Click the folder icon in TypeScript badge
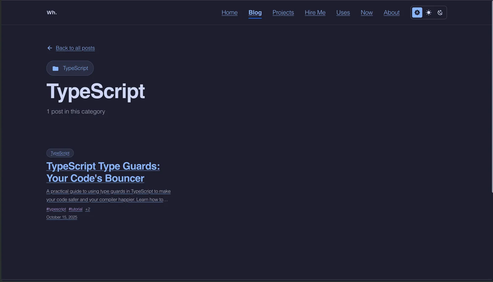 [55, 68]
